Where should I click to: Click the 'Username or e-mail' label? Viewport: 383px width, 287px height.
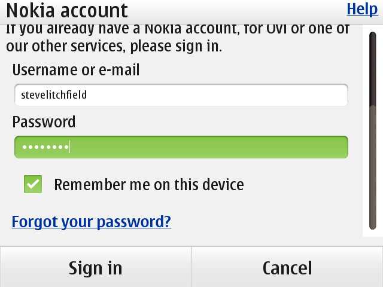(76, 70)
